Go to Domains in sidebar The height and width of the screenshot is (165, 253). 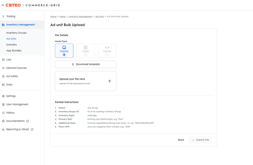tap(12, 45)
